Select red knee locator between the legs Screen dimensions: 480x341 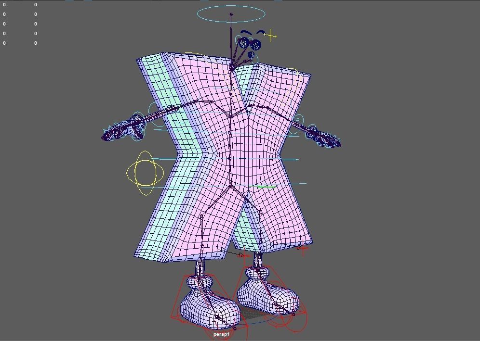tap(244, 256)
